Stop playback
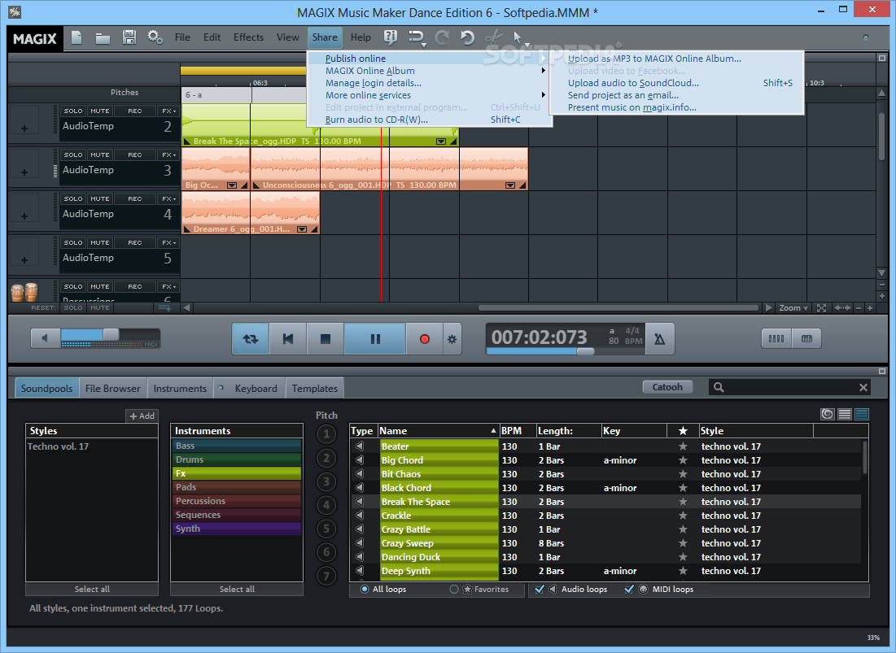 tap(326, 339)
